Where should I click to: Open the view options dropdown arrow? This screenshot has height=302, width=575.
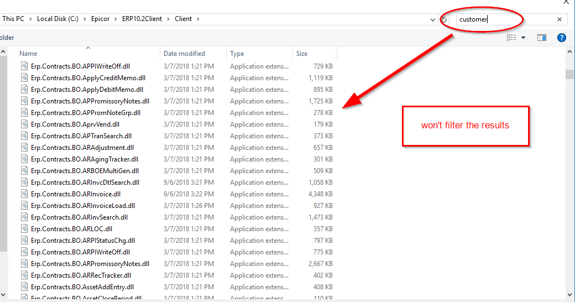[523, 38]
